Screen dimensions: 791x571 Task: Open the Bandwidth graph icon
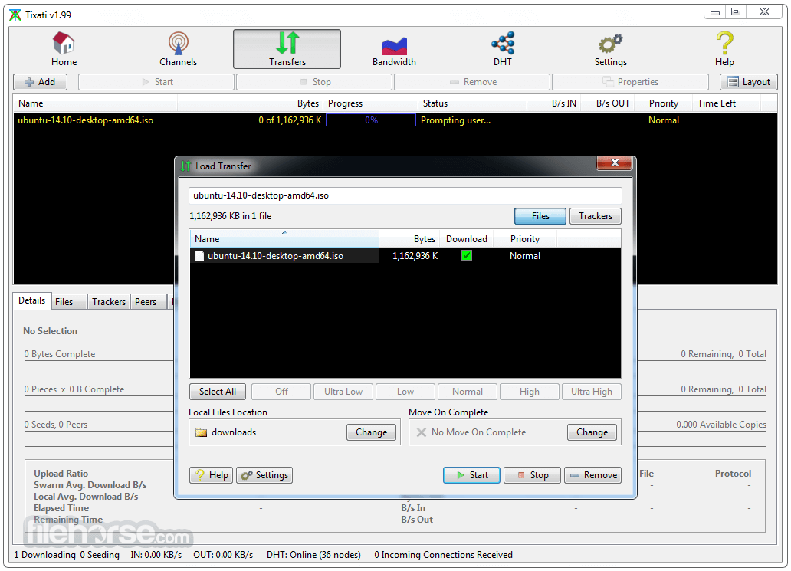tap(394, 45)
